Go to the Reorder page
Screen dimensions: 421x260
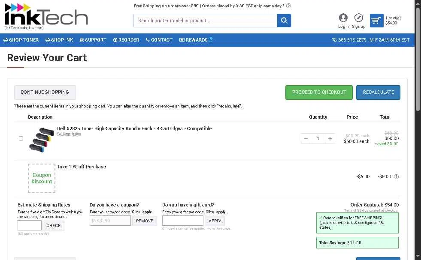pyautogui.click(x=126, y=40)
